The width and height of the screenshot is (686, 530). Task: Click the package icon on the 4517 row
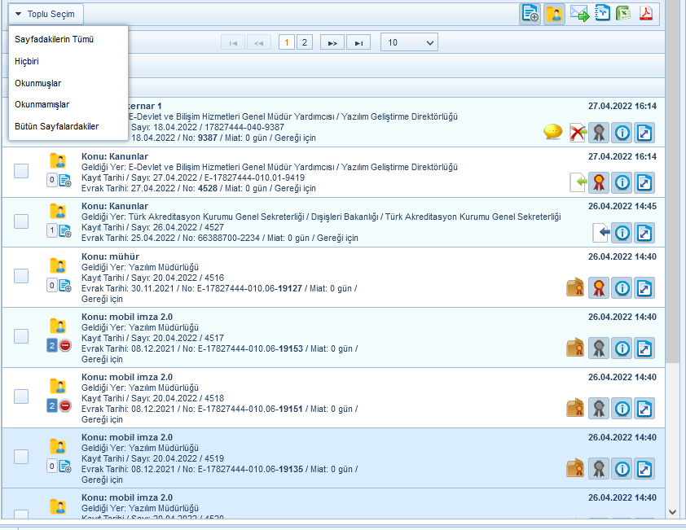[x=576, y=348]
